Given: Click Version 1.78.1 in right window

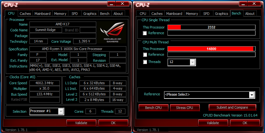Looking at the screenshot, I should [x=148, y=130].
